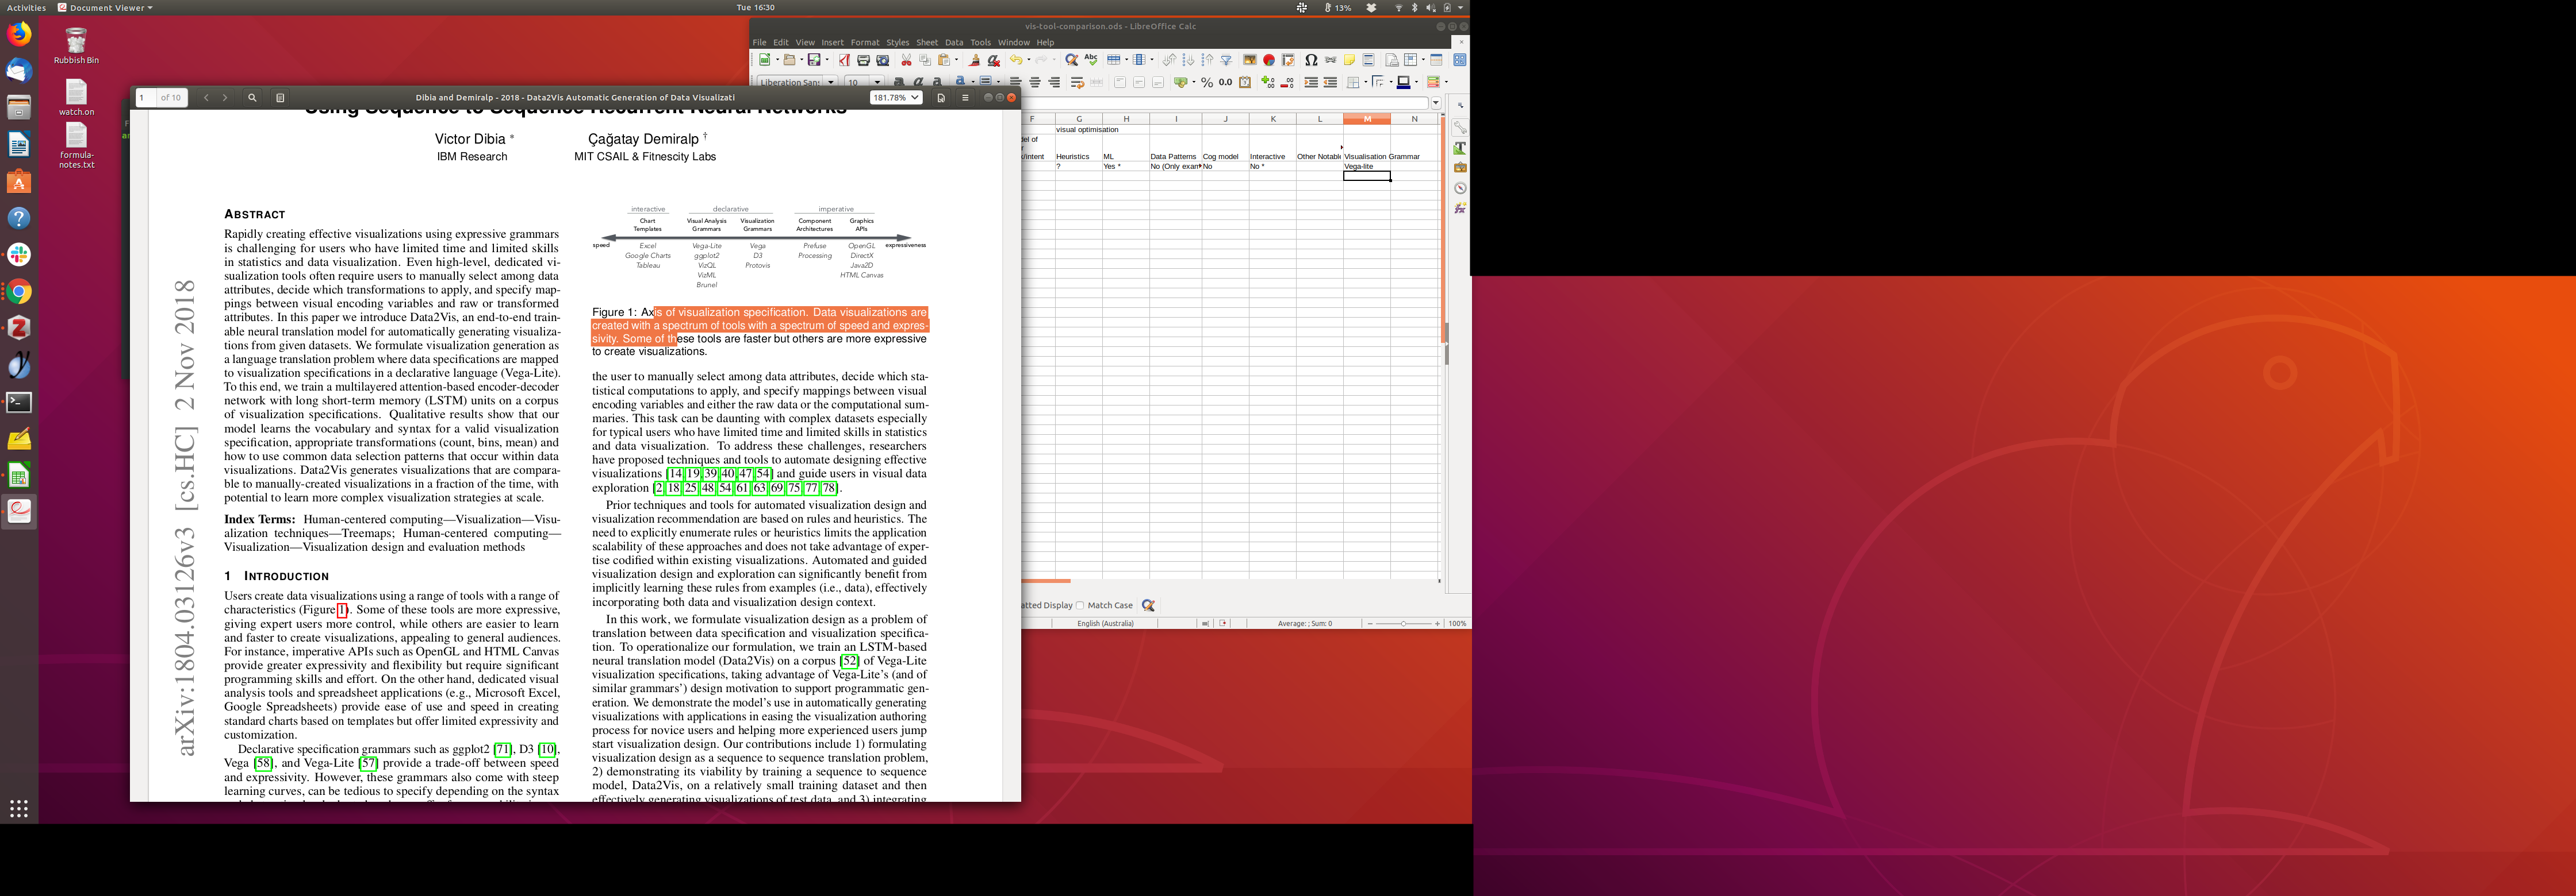Click the Export as PDF icon
This screenshot has height=896, width=2576.
click(844, 60)
